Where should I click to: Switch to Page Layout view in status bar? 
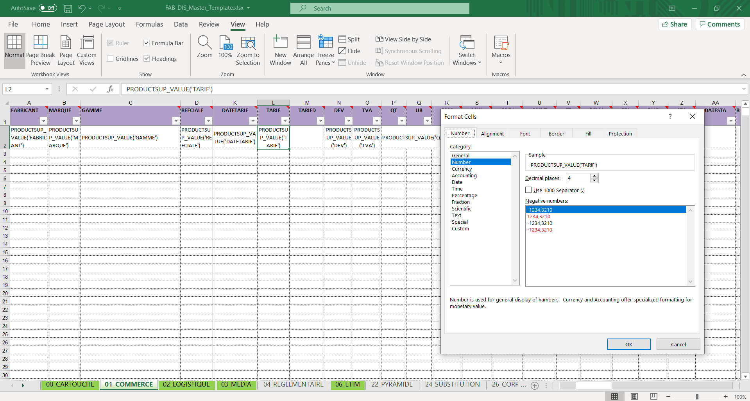pyautogui.click(x=634, y=396)
